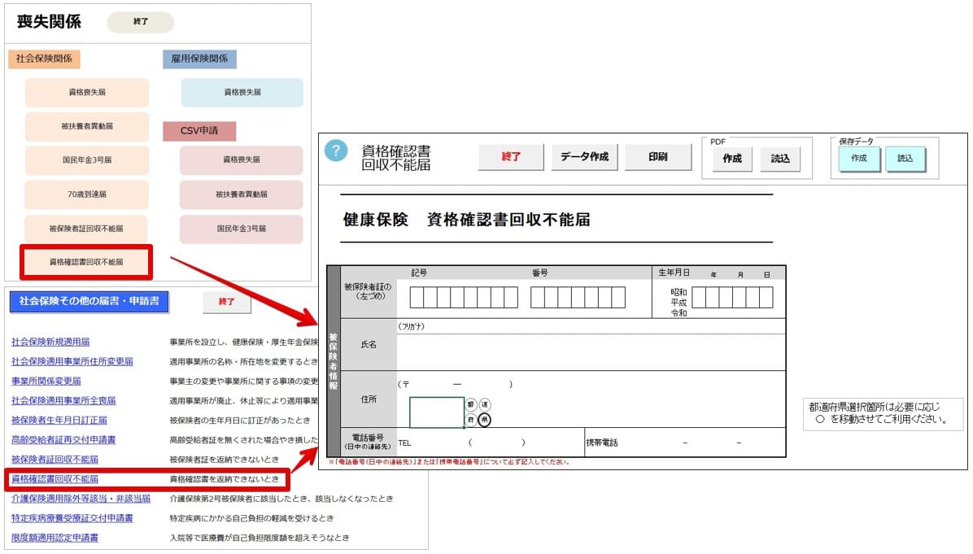Viewport: 973px width, 554px height.
Task: Open 社会保険新規適用届 link
Action: point(50,342)
